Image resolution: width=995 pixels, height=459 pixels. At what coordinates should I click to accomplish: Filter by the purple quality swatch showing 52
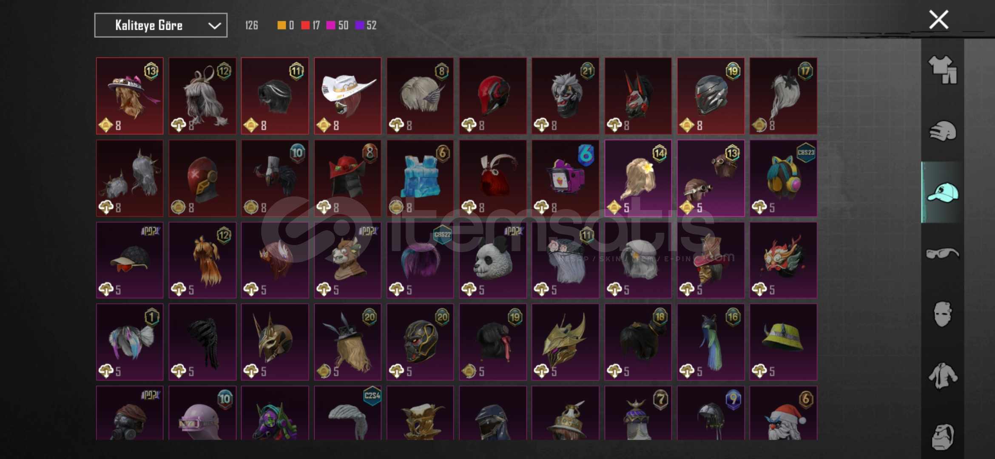366,25
